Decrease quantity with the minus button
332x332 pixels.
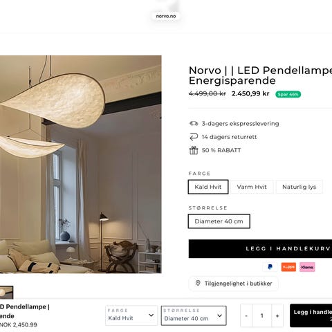[246, 315]
